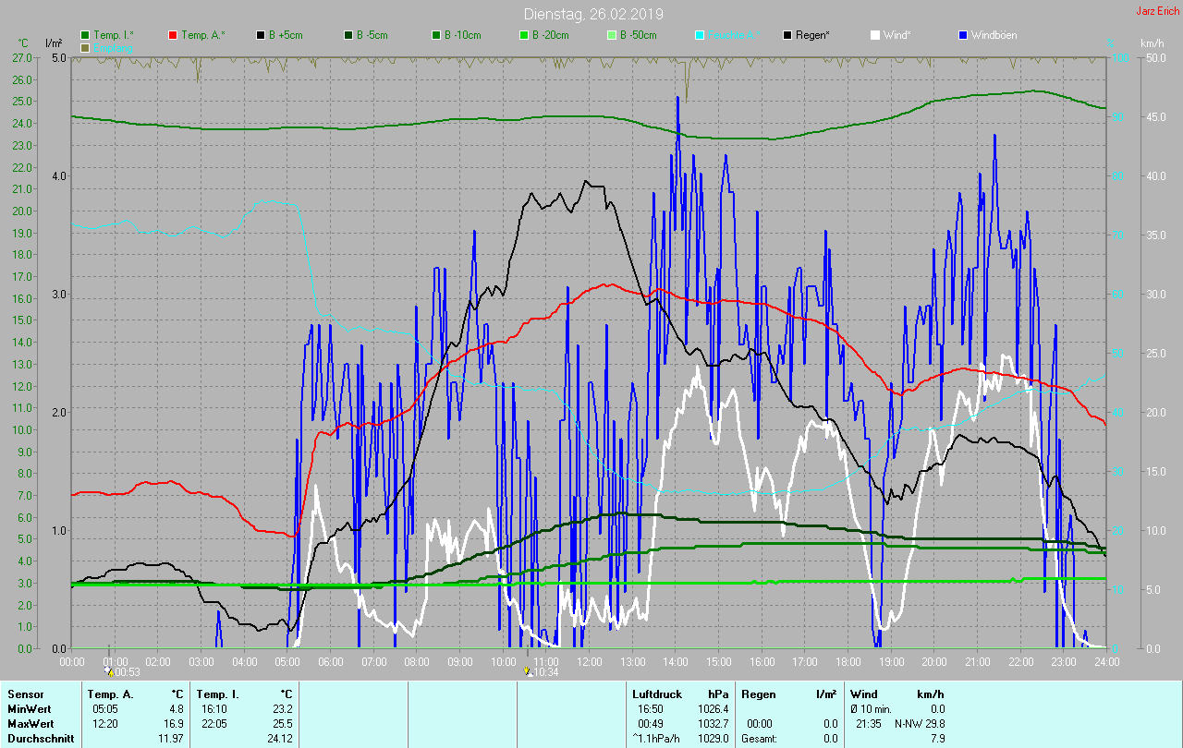Click the Temp. I. maximum value '25.5'
This screenshot has width=1183, height=748.
tap(282, 723)
